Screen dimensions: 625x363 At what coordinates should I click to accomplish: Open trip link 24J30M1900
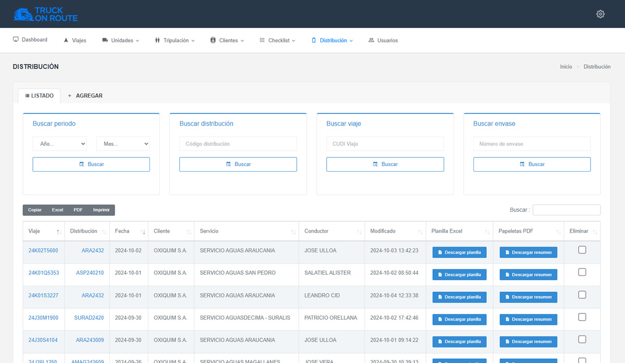[43, 318]
